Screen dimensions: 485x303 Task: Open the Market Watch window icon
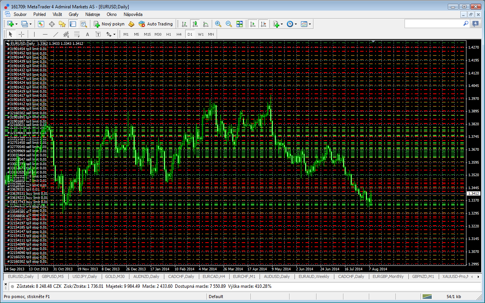coord(41,24)
